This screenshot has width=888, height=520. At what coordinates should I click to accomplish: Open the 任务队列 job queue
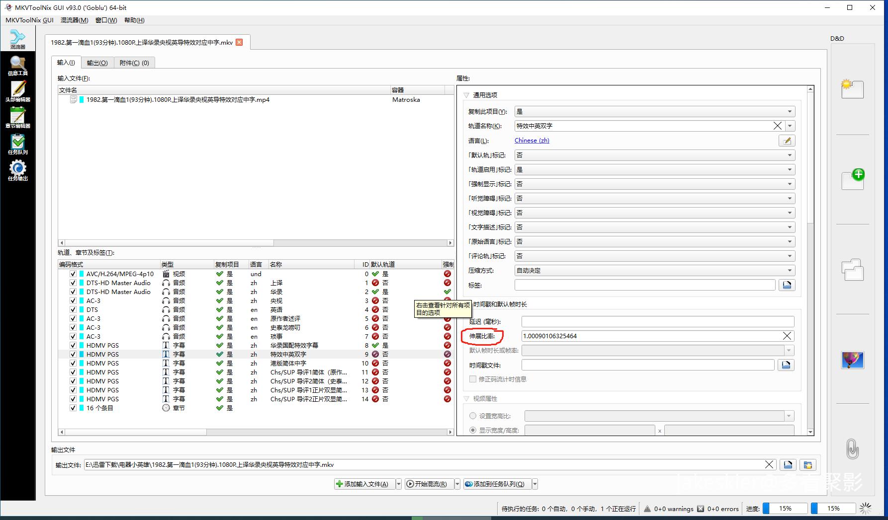pos(18,144)
